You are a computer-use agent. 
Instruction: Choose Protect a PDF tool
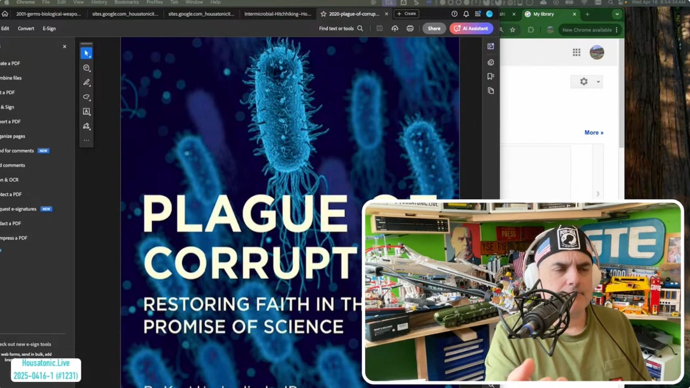click(x=11, y=195)
